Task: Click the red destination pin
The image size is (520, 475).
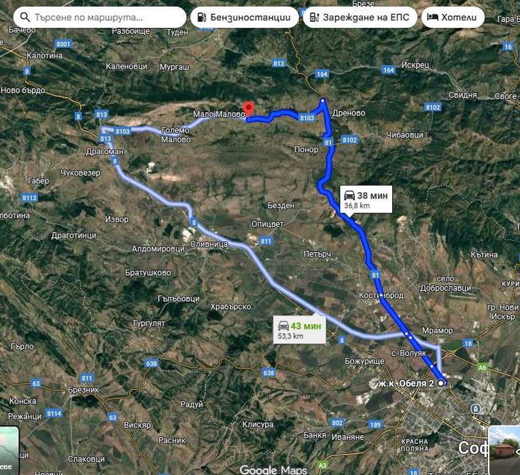Action: click(x=248, y=109)
